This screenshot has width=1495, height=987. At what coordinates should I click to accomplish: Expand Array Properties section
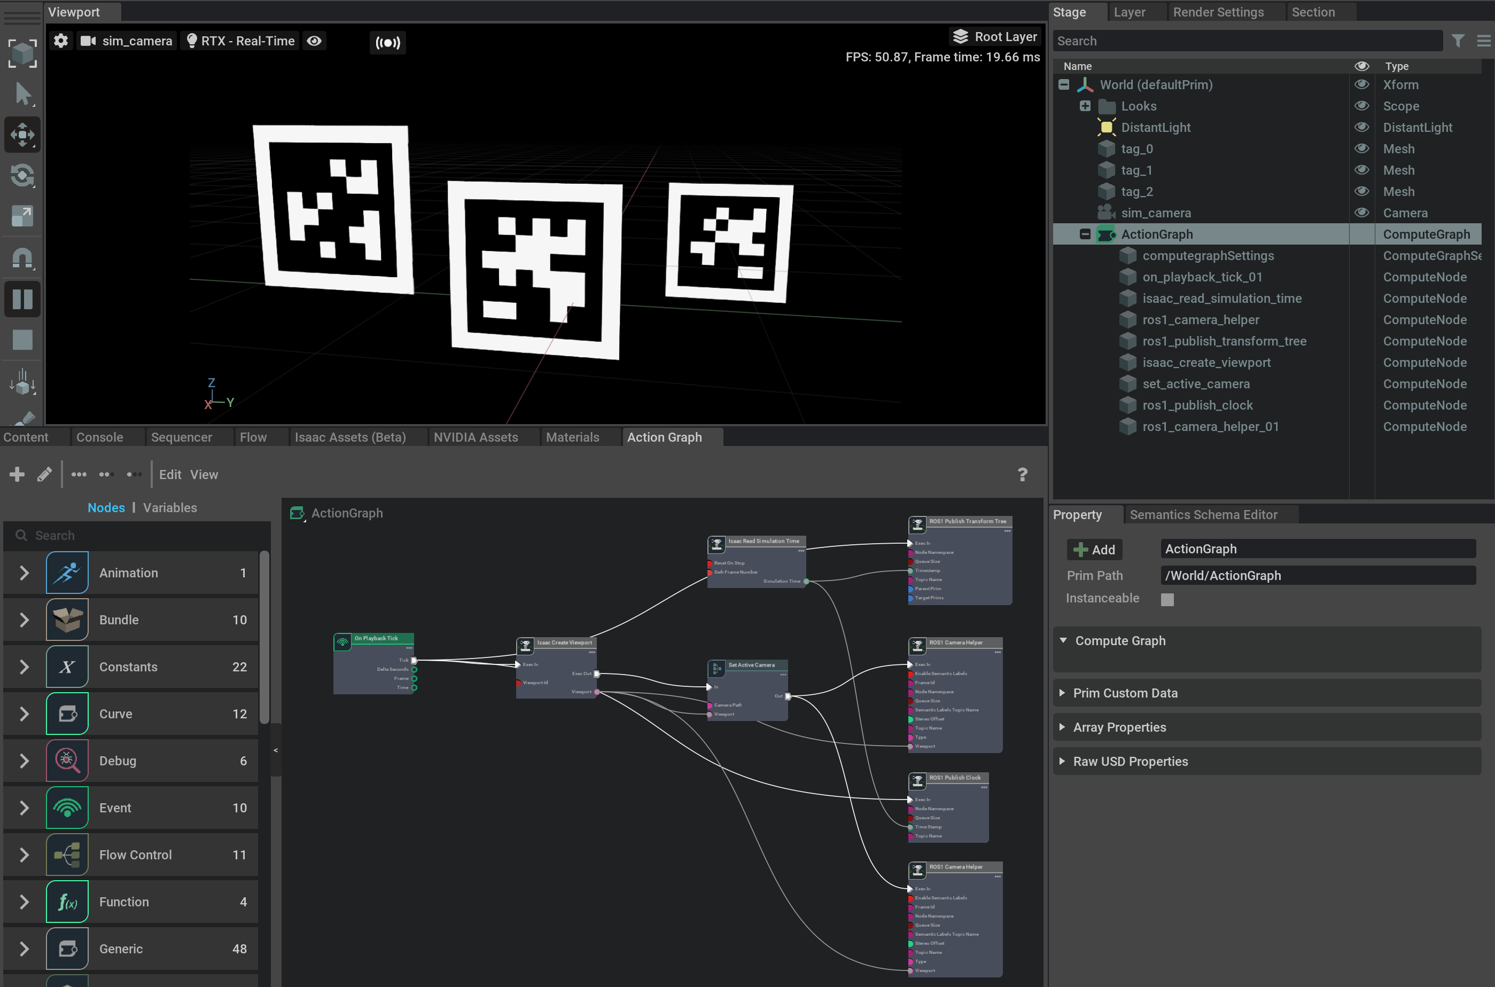1062,727
